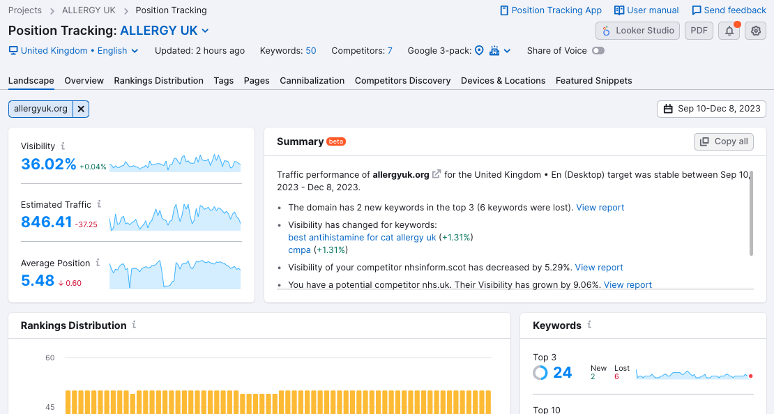Toggle the Share of Voice switch
This screenshot has width=774, height=414.
(598, 51)
